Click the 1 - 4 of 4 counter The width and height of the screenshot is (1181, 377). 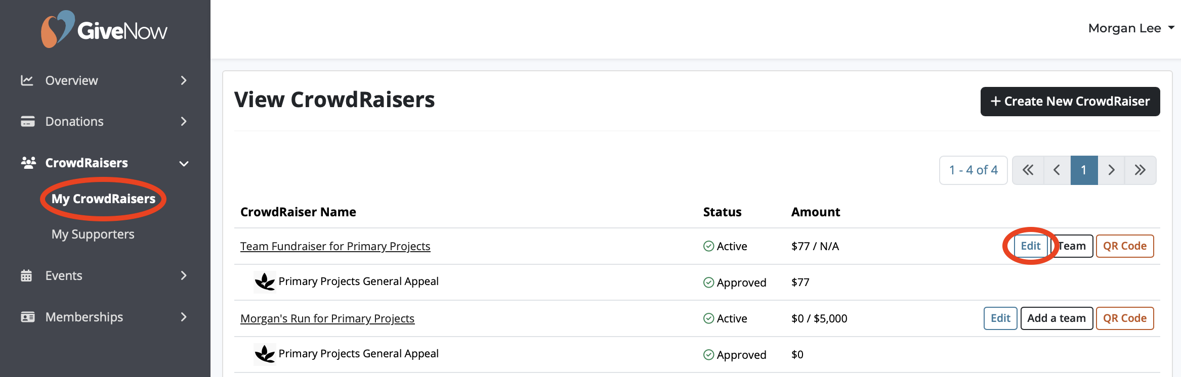pos(974,170)
